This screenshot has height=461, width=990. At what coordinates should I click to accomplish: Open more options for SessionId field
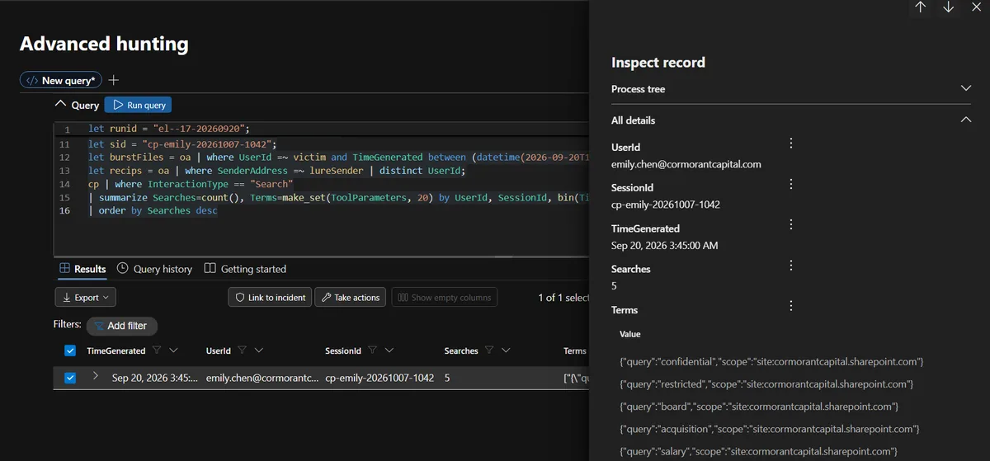[x=790, y=184]
